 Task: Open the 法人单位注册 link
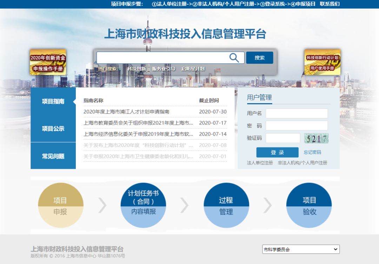click(260, 163)
